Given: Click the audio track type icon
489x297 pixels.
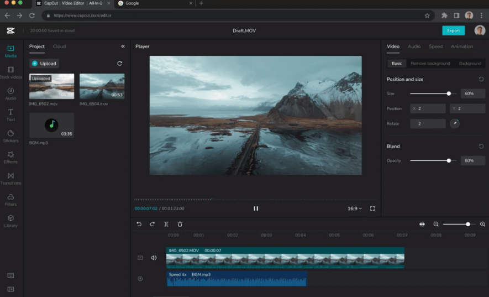Looking at the screenshot, I should pos(140,279).
